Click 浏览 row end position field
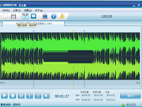142x107 pixels. pyautogui.click(x=98, y=100)
